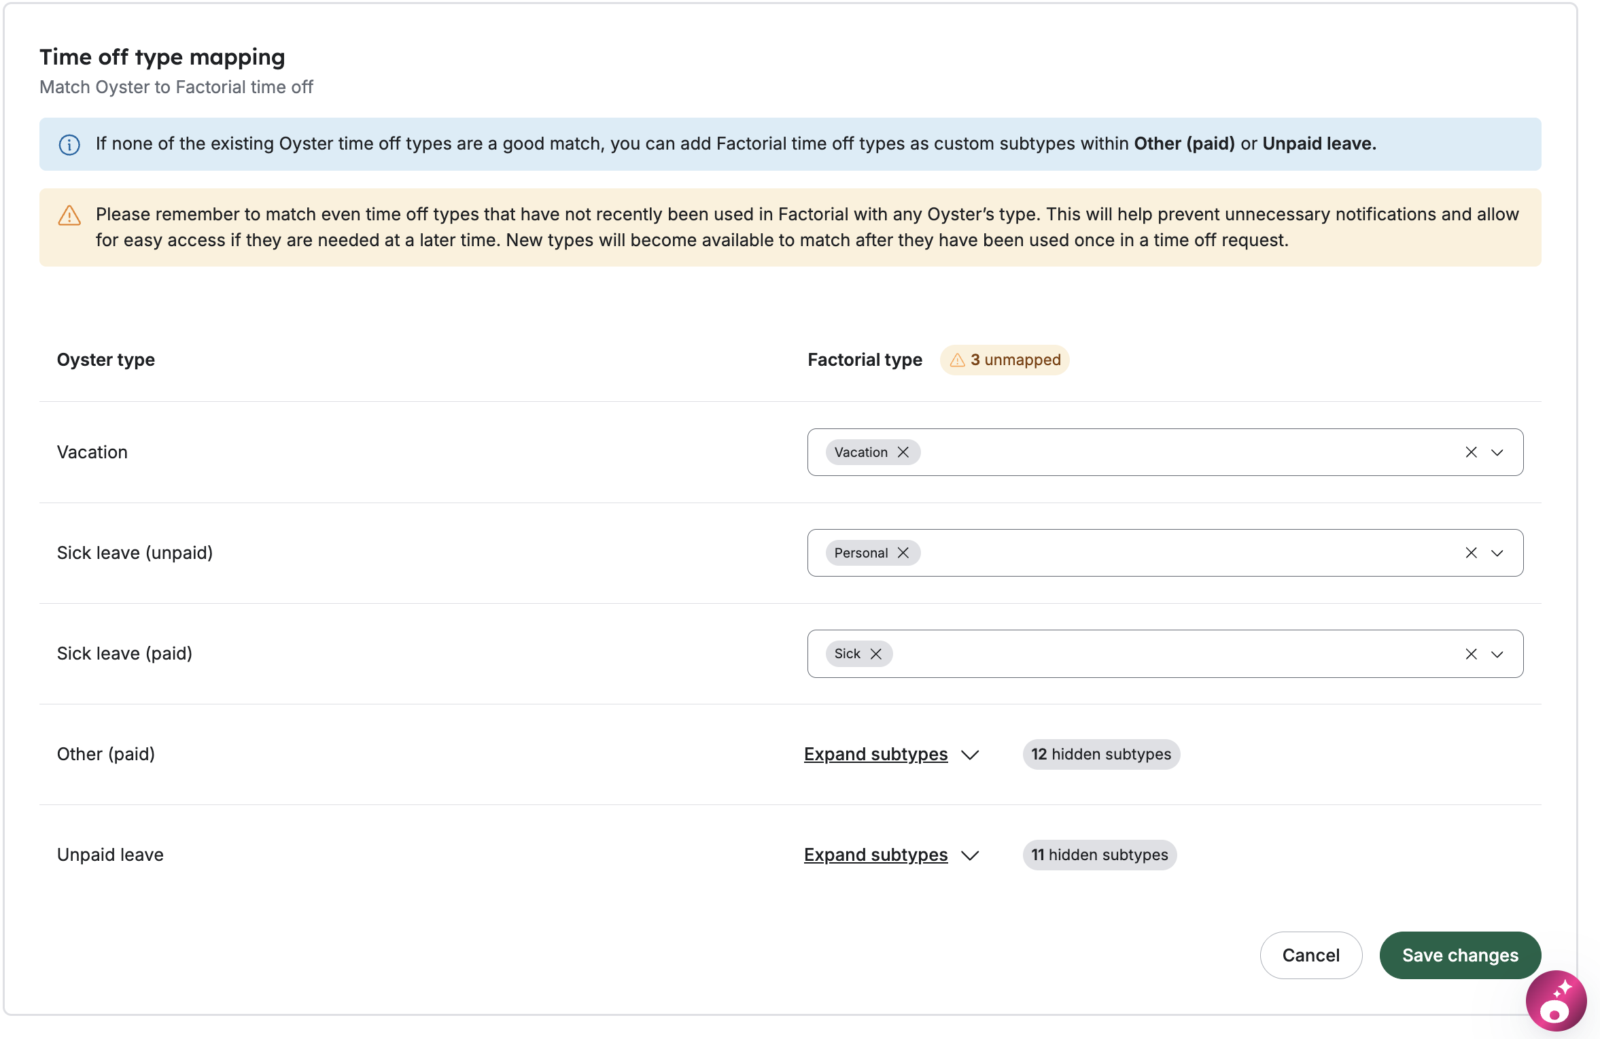Remove the Personal tag chip
1600x1039 pixels.
click(x=903, y=553)
